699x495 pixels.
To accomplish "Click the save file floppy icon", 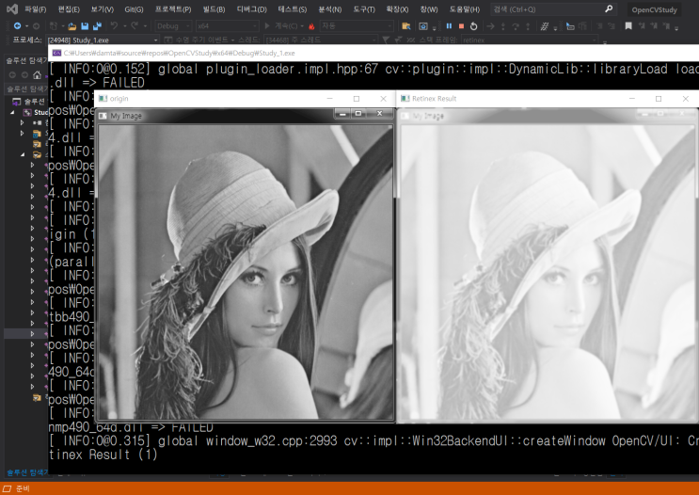I will click(85, 26).
